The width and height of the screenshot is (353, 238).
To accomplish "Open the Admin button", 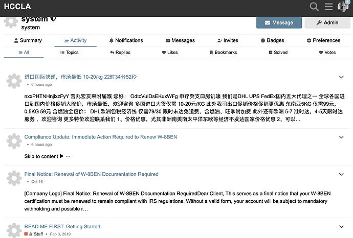I will click(x=327, y=22).
